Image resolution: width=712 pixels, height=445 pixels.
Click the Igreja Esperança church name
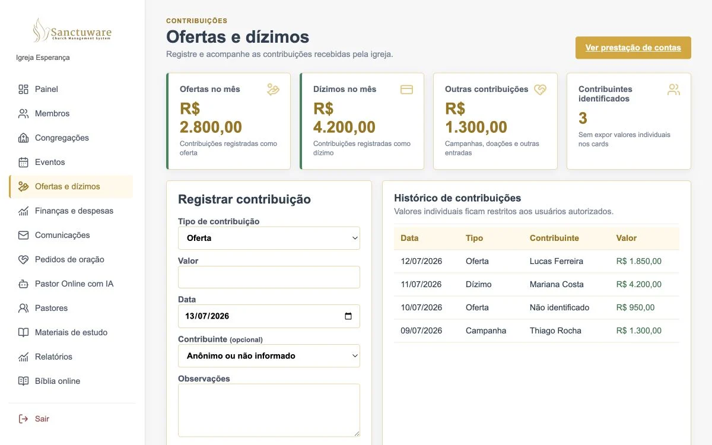click(x=43, y=58)
